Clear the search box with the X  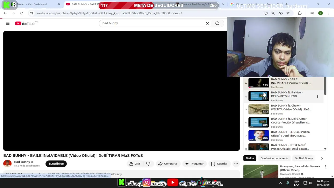(x=207, y=23)
